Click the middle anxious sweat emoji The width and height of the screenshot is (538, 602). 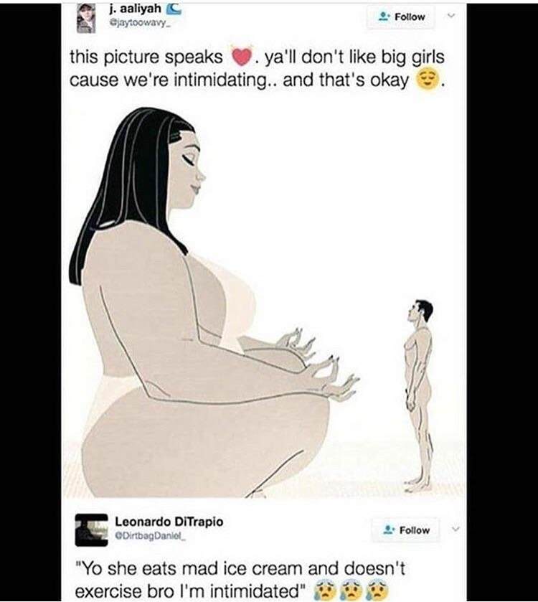(x=351, y=590)
